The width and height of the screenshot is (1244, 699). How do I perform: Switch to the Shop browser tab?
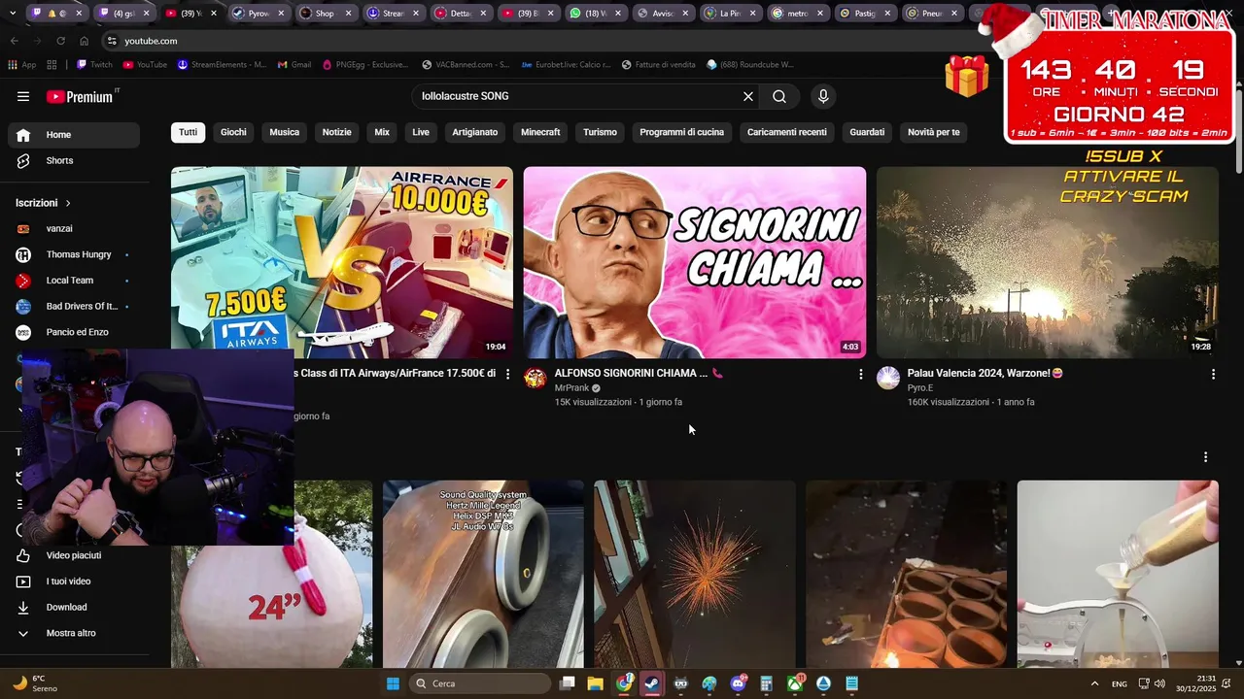point(325,14)
